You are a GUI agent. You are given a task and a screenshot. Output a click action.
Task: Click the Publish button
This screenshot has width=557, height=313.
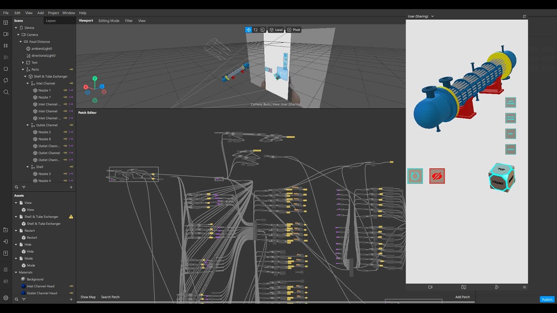pyautogui.click(x=547, y=300)
